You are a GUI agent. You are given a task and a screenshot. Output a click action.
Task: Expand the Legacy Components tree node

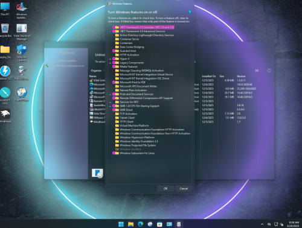(110, 63)
